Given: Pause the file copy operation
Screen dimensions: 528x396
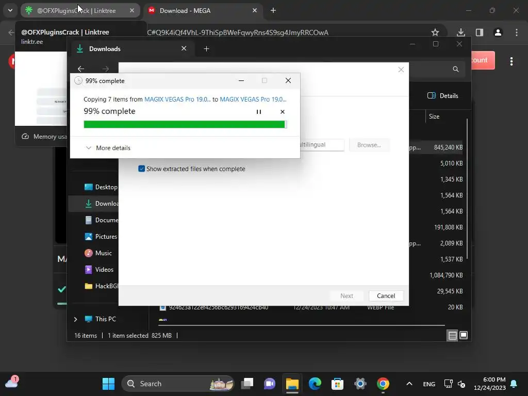Looking at the screenshot, I should coord(259,112).
